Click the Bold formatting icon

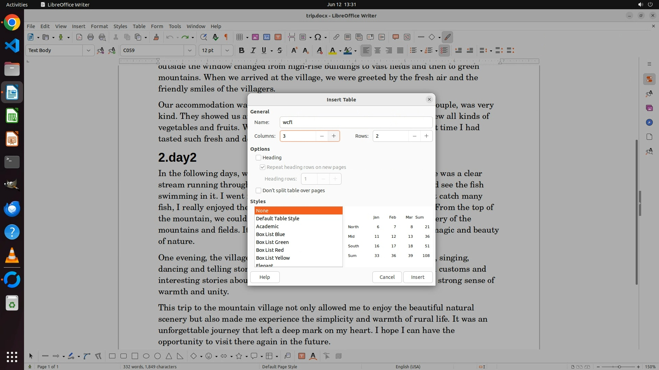click(241, 50)
